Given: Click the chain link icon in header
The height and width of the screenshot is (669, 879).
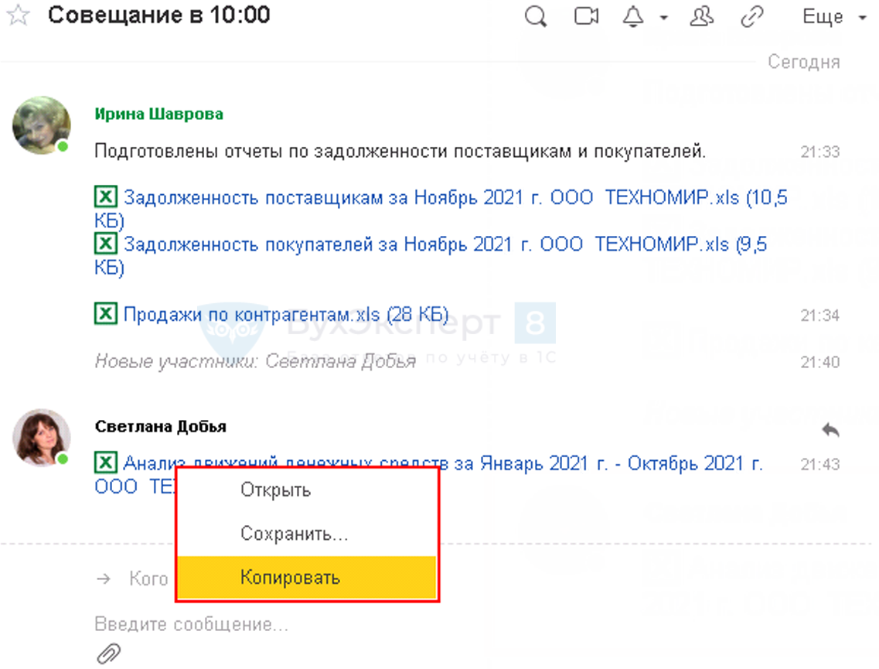Looking at the screenshot, I should 752,17.
